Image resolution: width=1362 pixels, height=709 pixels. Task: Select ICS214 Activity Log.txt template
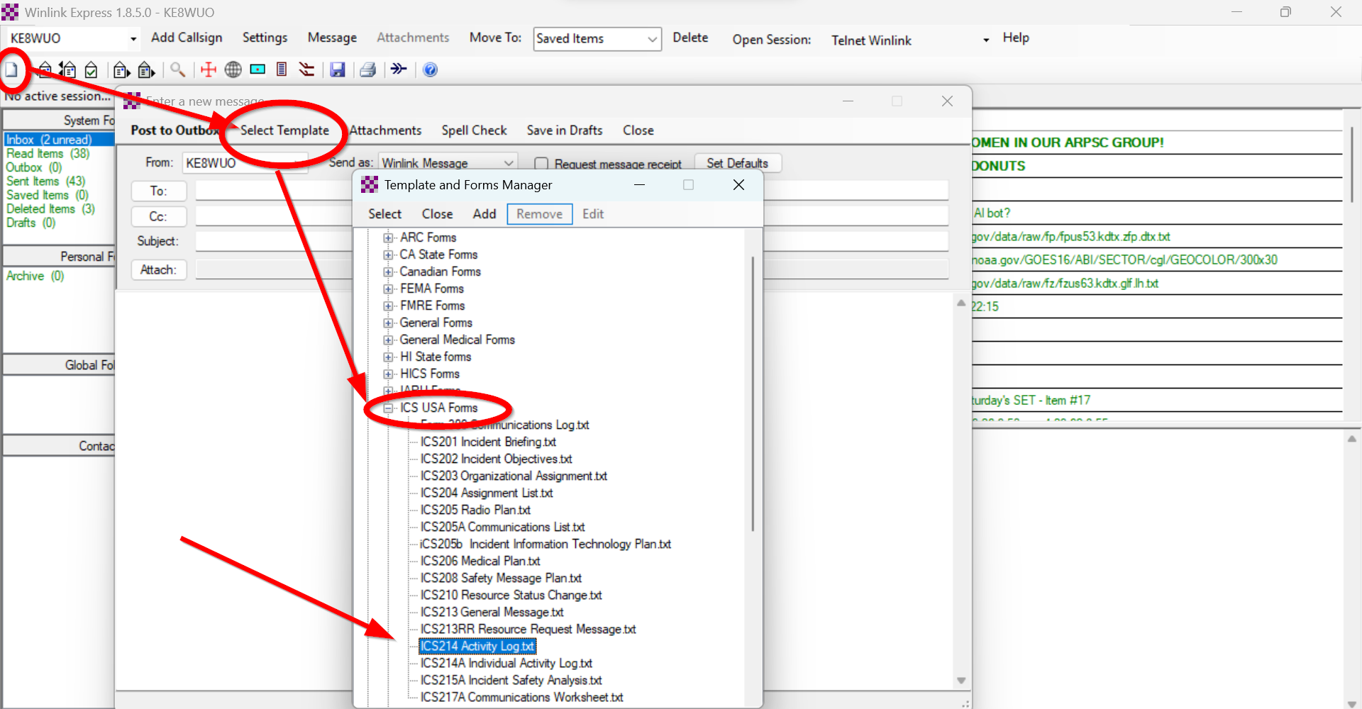[477, 646]
